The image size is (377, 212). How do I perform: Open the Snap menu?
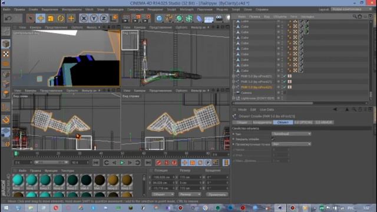pos(101,9)
